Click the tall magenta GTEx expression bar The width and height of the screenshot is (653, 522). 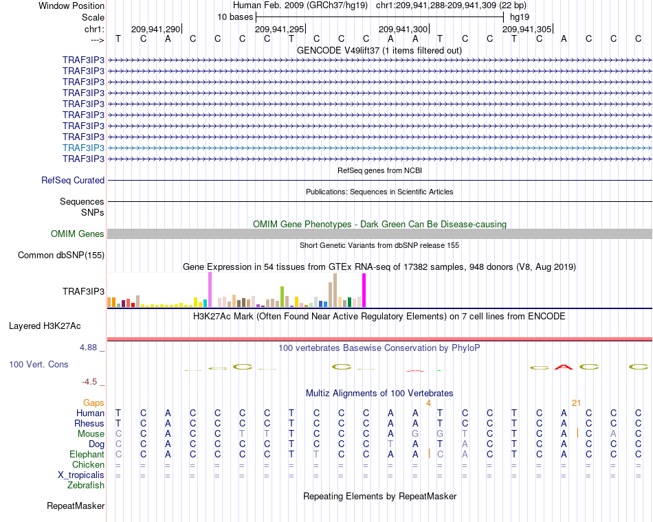[364, 290]
